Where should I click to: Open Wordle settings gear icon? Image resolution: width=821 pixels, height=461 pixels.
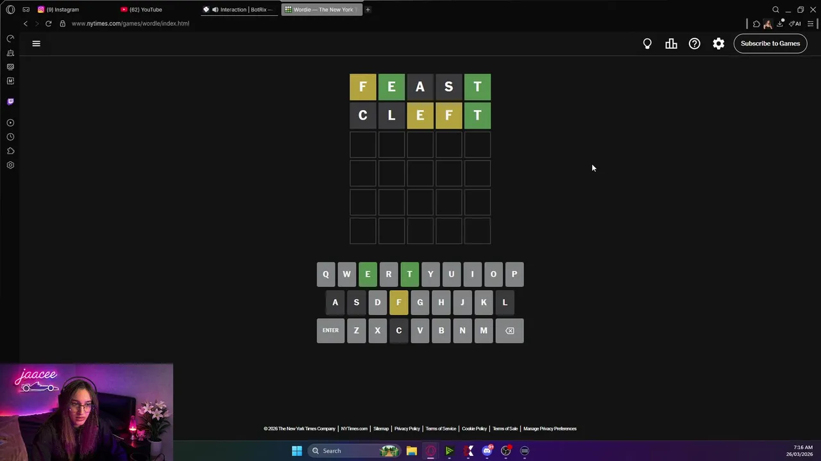pyautogui.click(x=718, y=44)
